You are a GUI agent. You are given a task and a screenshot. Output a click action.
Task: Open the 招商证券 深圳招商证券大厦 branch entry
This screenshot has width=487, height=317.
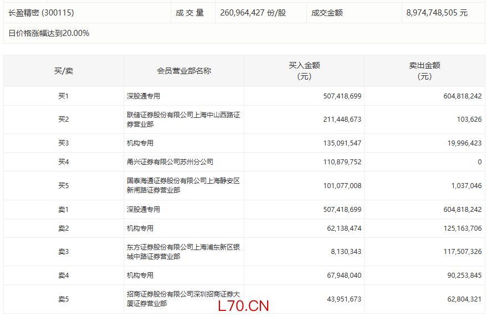tap(183, 299)
